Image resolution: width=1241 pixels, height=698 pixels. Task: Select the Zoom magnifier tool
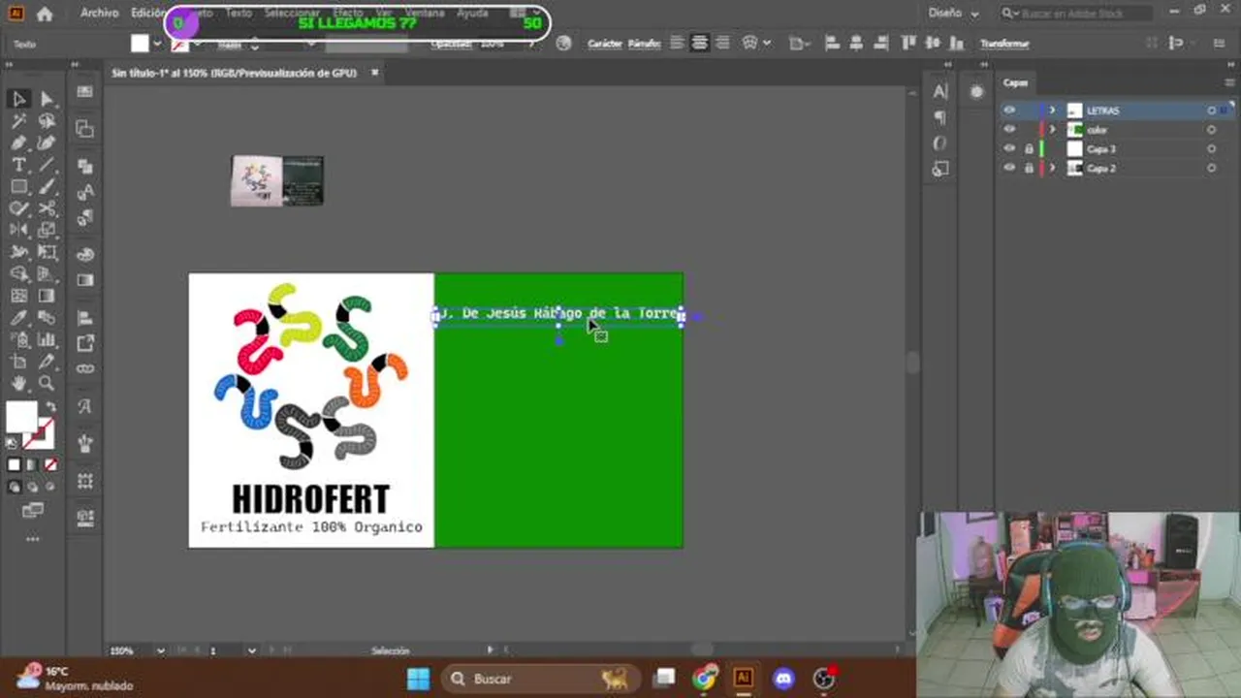tap(47, 384)
